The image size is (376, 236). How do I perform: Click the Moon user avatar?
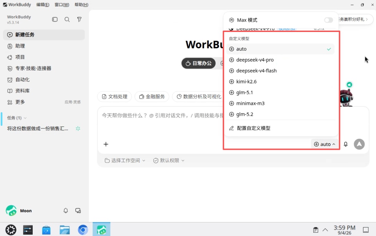click(11, 211)
